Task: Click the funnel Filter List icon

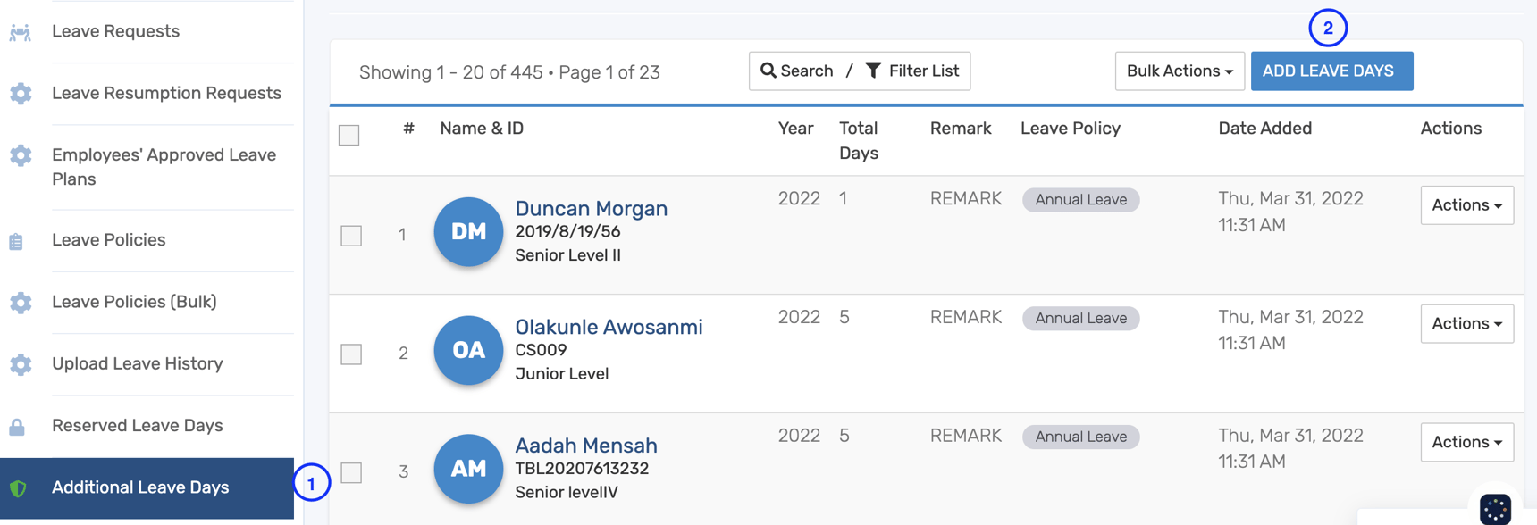Action: click(873, 71)
